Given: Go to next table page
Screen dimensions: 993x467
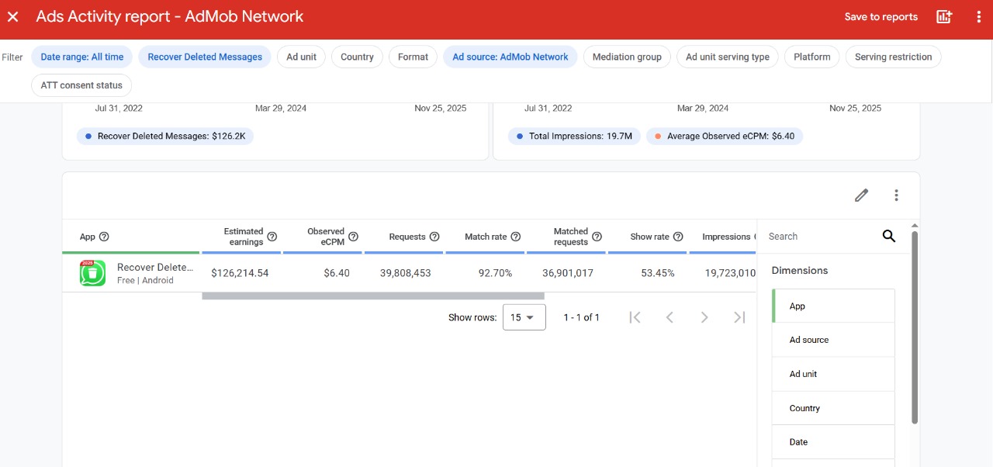Looking at the screenshot, I should (704, 317).
